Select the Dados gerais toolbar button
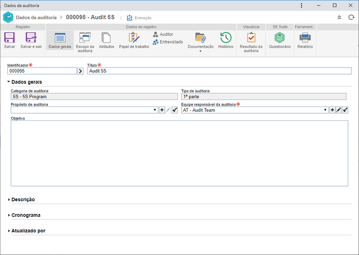 tap(60, 40)
